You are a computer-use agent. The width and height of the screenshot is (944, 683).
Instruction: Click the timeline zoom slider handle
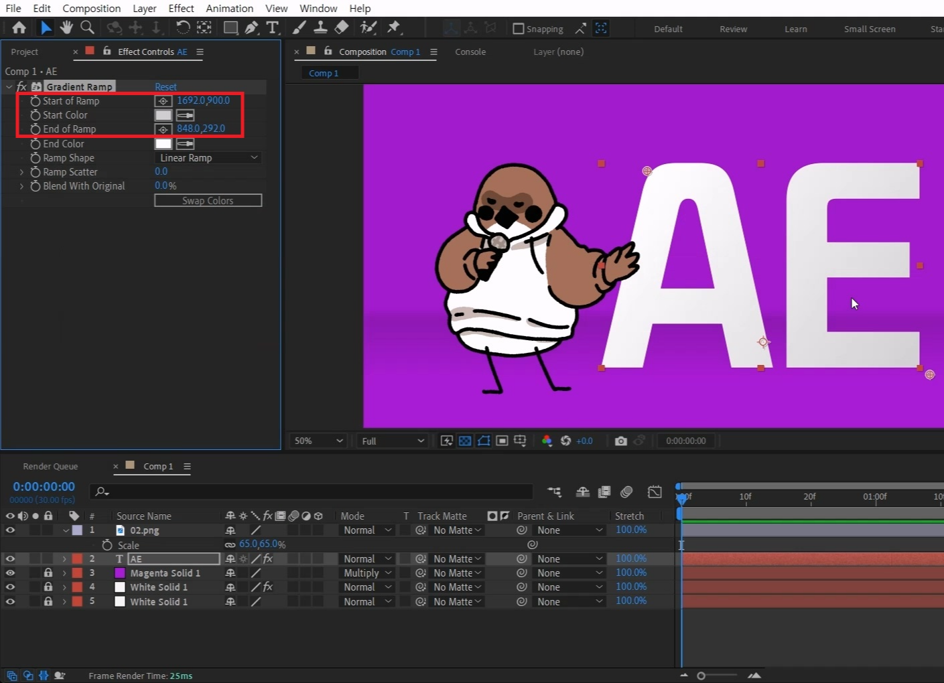(701, 676)
